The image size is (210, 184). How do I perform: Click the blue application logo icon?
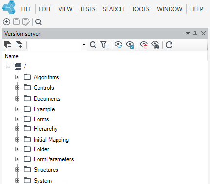point(9,7)
